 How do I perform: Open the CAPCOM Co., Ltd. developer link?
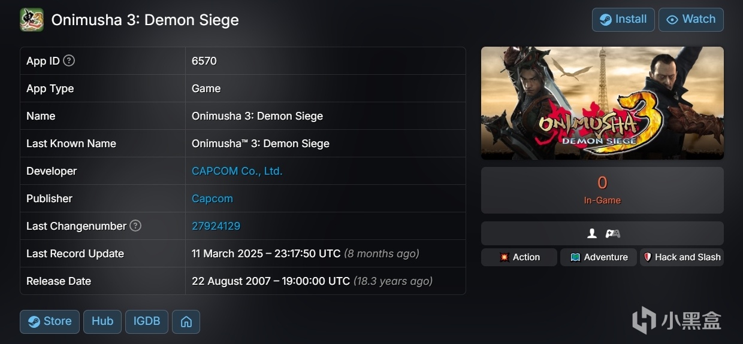pos(237,171)
